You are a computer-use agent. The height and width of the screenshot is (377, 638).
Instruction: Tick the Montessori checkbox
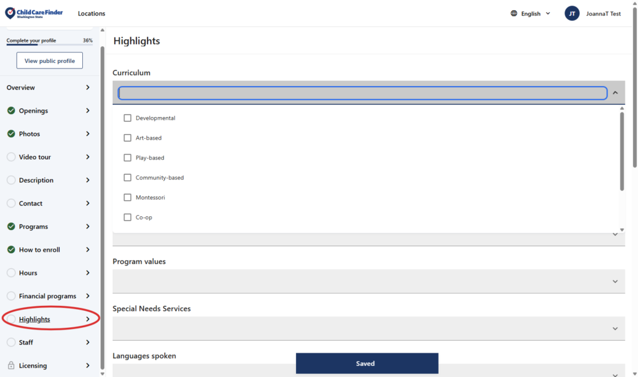pyautogui.click(x=128, y=198)
